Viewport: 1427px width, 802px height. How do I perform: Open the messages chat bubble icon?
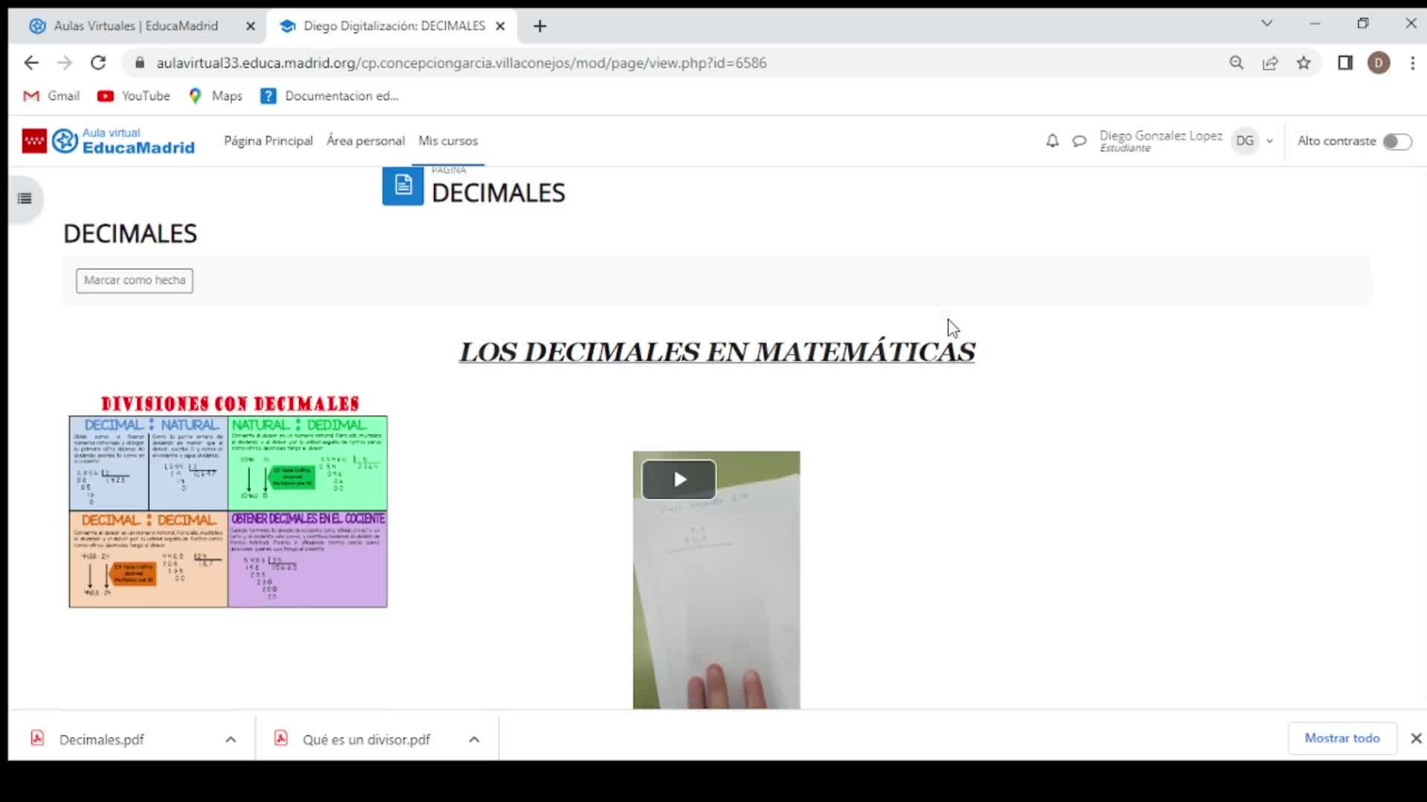click(x=1079, y=141)
